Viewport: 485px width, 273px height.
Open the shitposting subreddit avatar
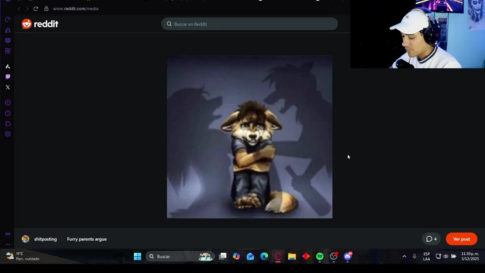25,239
